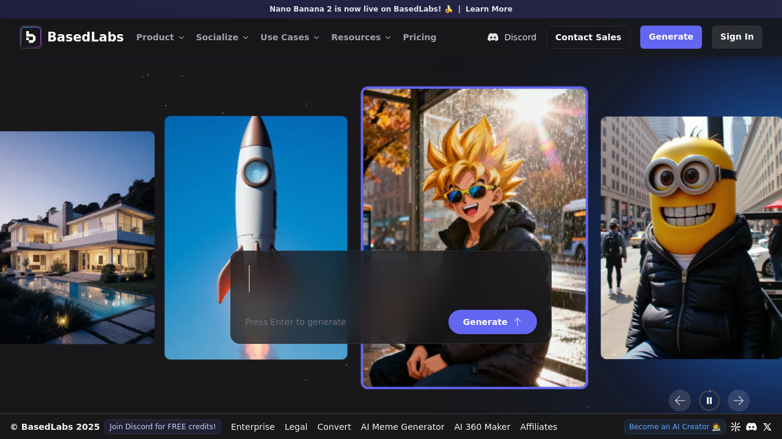Click the BasedLabs logo icon

(x=31, y=37)
